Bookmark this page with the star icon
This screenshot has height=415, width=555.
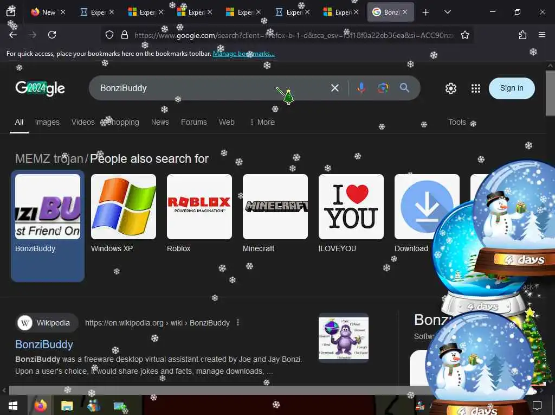[464, 35]
